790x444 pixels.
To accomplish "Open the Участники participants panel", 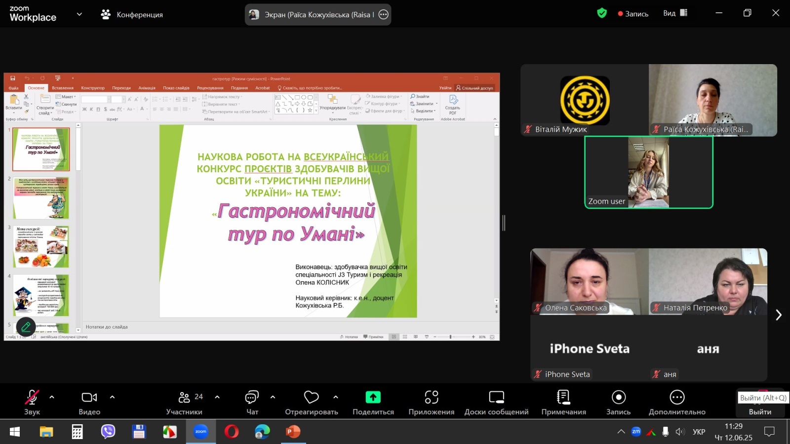I will 184,402.
